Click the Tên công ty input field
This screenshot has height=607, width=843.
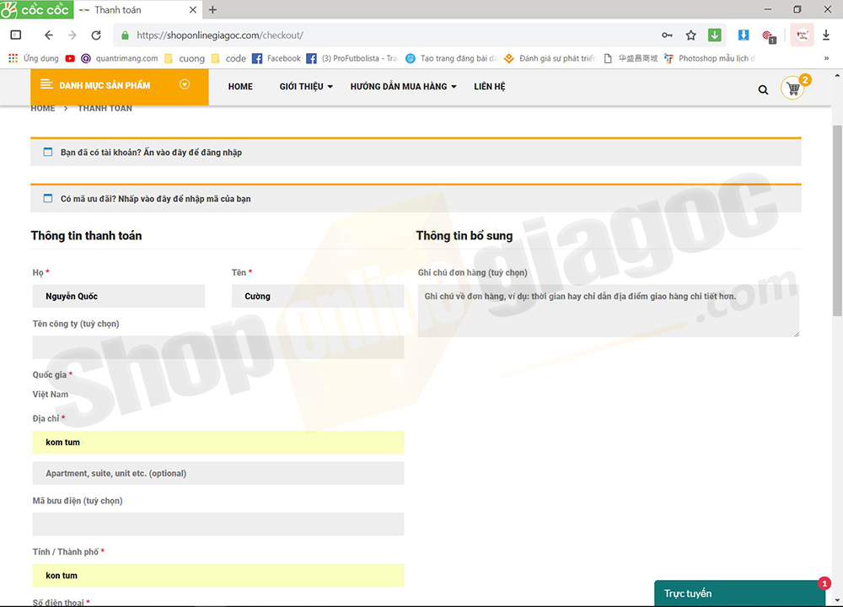coord(217,347)
